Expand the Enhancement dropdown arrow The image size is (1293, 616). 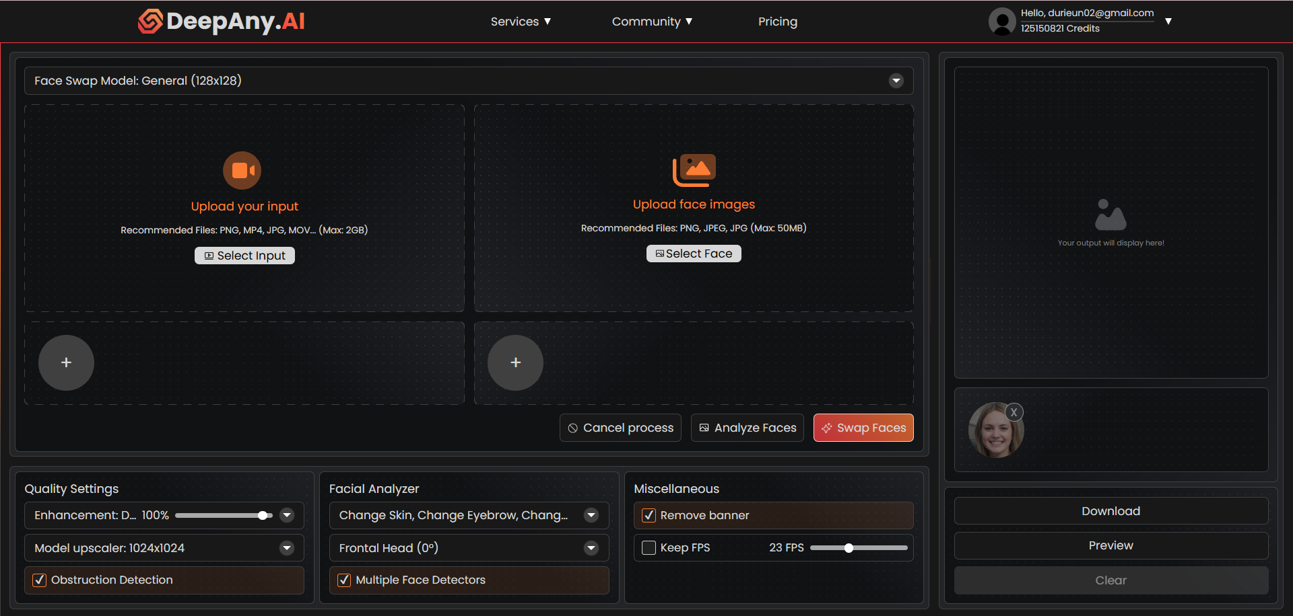point(287,515)
